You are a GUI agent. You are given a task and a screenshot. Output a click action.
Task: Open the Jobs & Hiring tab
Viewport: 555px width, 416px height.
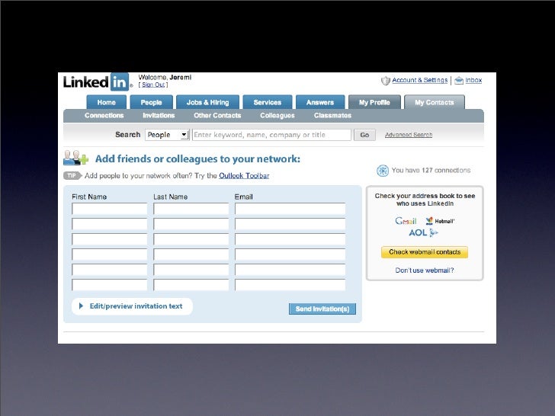click(x=208, y=102)
